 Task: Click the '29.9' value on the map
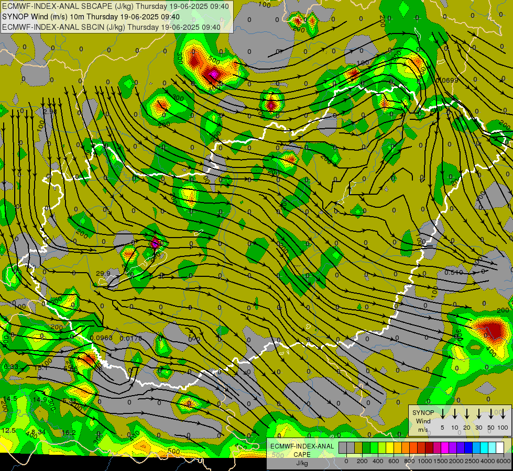click(103, 273)
